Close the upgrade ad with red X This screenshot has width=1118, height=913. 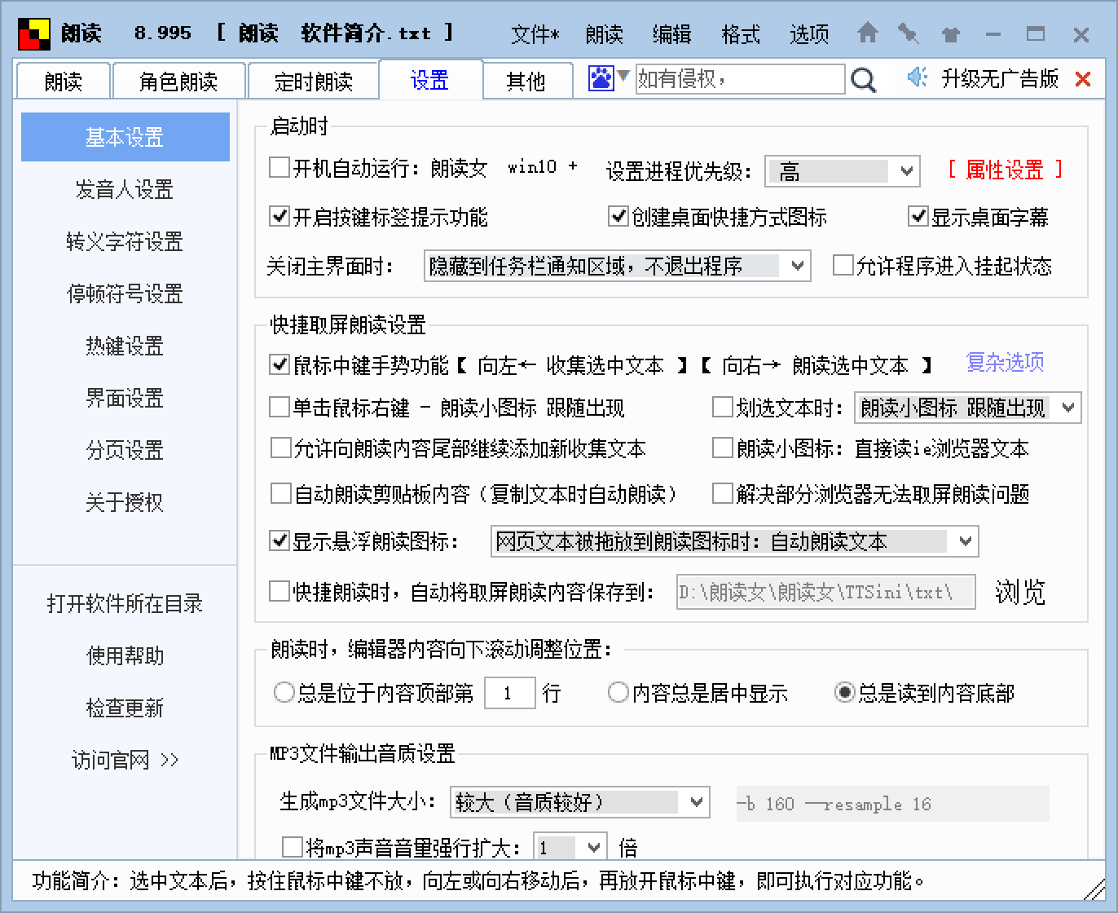click(1083, 79)
